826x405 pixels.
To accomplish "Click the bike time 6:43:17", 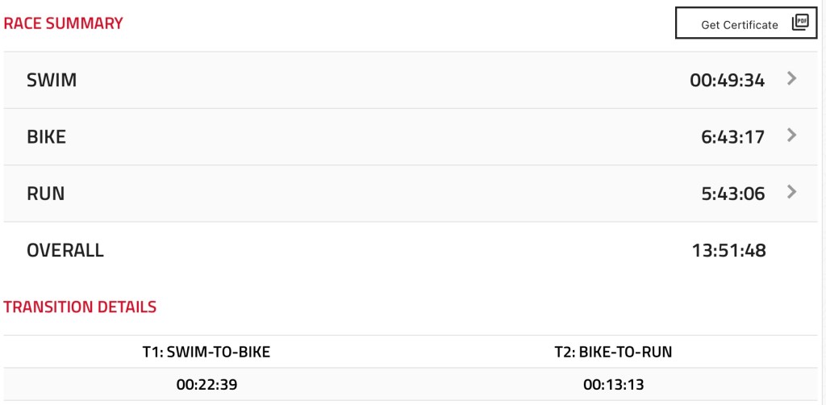I will click(732, 136).
